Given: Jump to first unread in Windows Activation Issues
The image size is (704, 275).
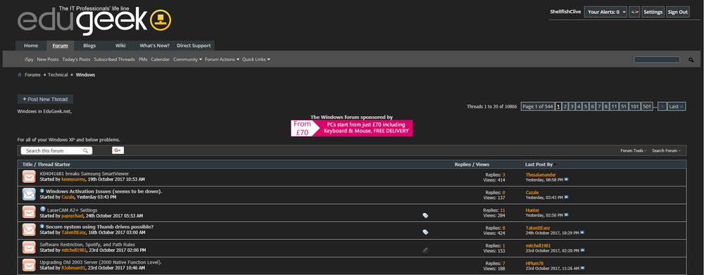Looking at the screenshot, I should click(42, 191).
